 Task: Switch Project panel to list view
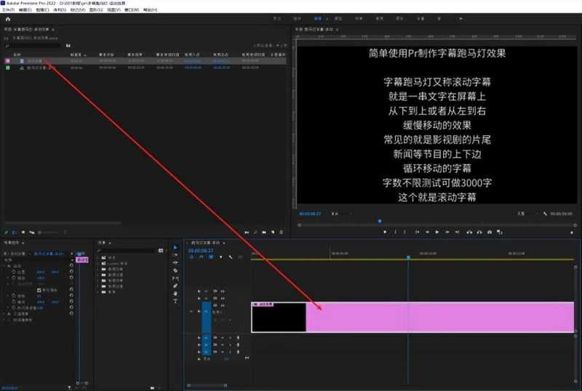(x=15, y=233)
